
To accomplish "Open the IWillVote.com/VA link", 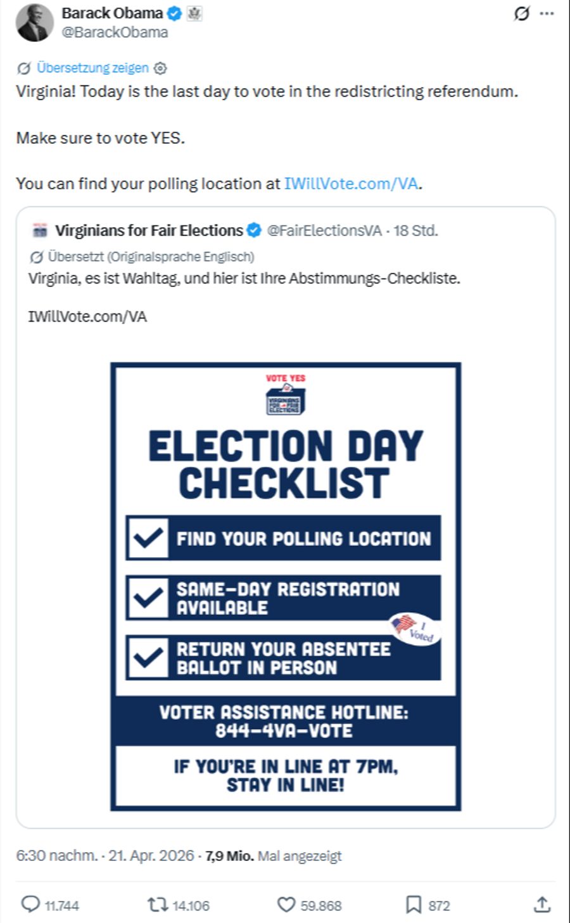I will (351, 184).
